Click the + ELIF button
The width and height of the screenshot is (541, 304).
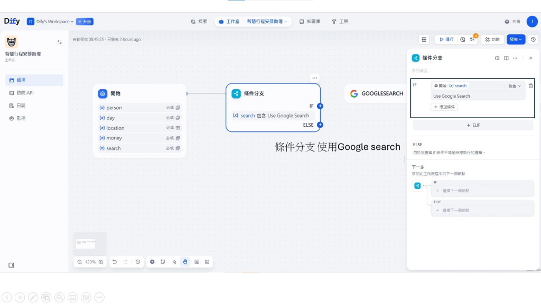473,125
